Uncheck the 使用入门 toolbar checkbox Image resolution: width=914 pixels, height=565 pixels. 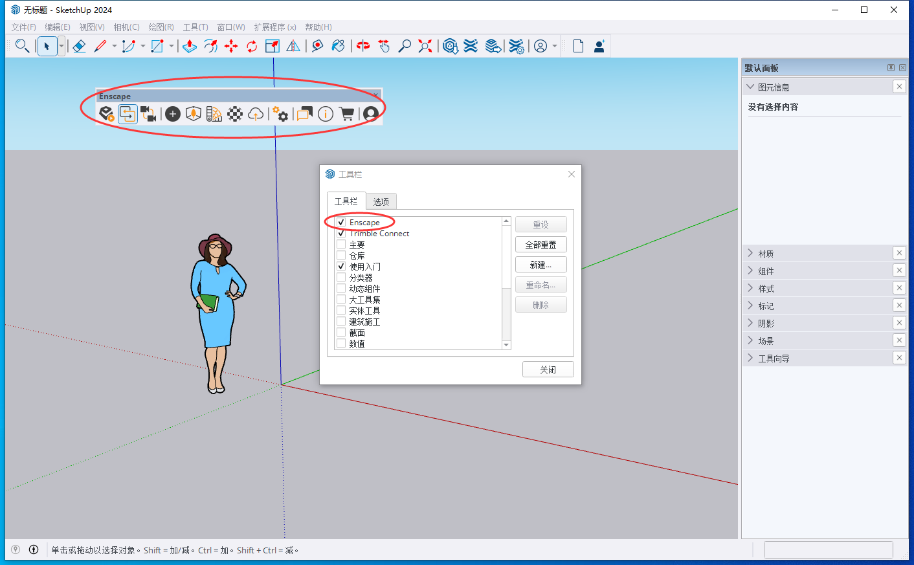click(341, 266)
